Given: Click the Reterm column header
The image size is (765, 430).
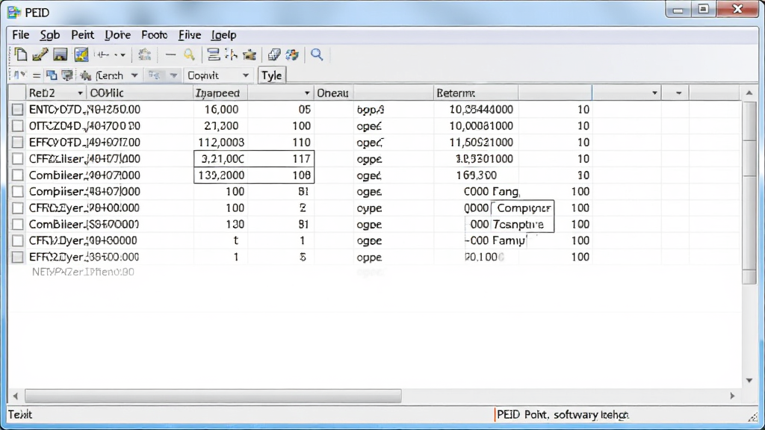Looking at the screenshot, I should (x=476, y=93).
